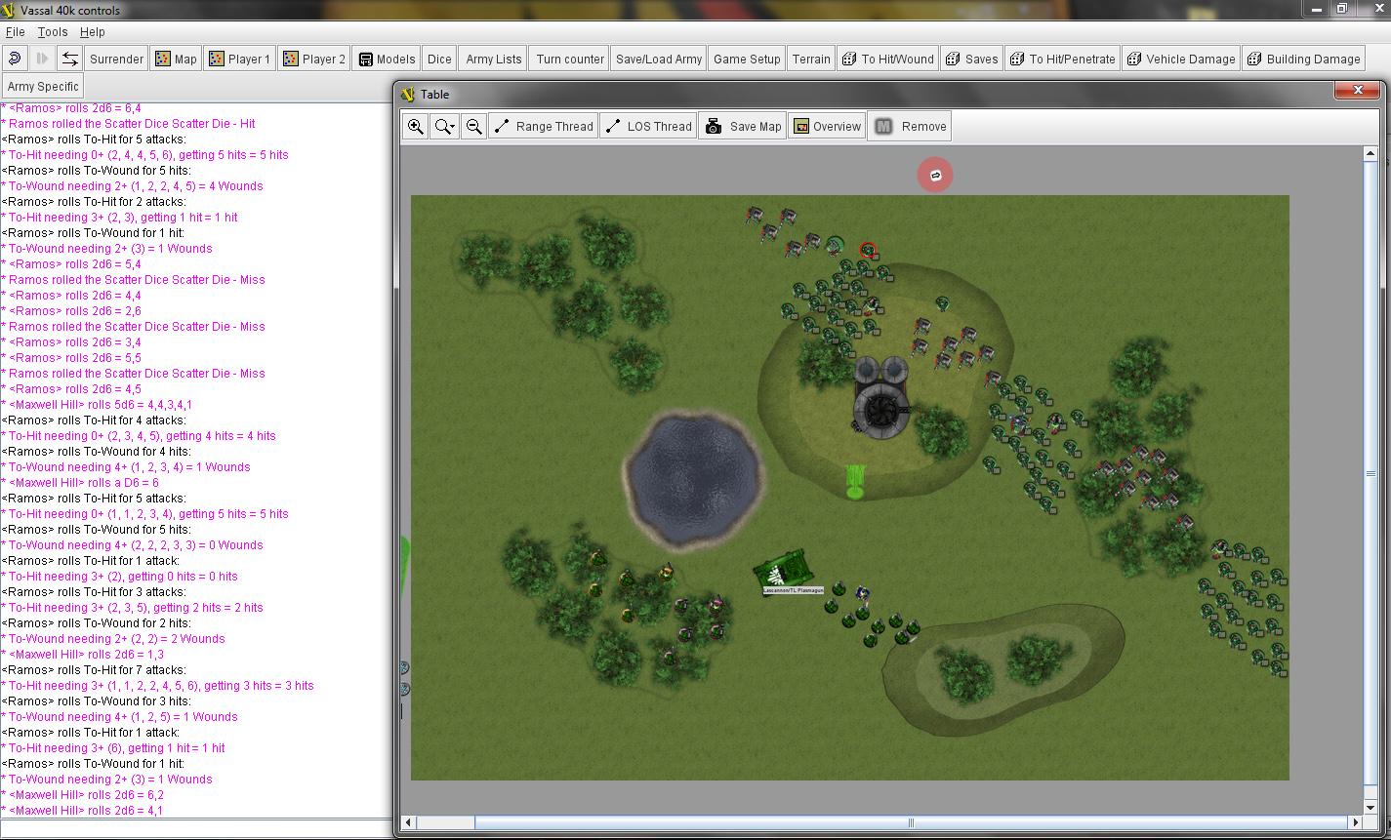Screen dimensions: 1391x840
Task: Open the Game Setup menu
Action: (747, 59)
